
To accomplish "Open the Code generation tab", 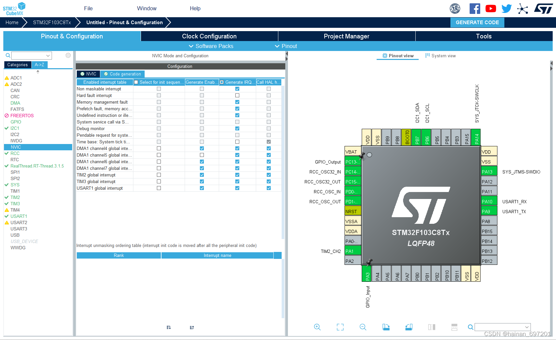I will click(122, 74).
